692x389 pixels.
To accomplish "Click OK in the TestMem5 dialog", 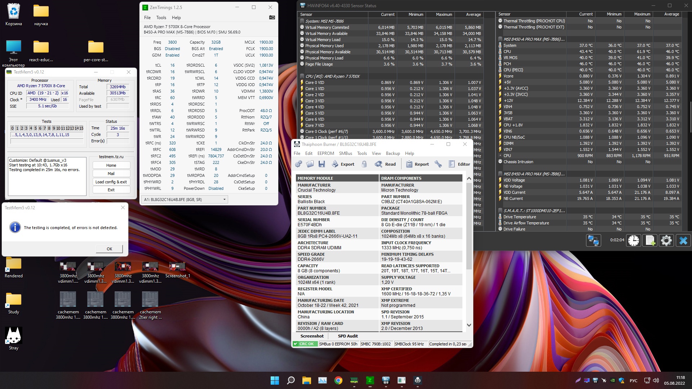I will [x=109, y=249].
